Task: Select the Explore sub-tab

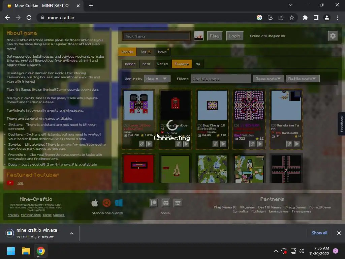Action: pyautogui.click(x=182, y=64)
